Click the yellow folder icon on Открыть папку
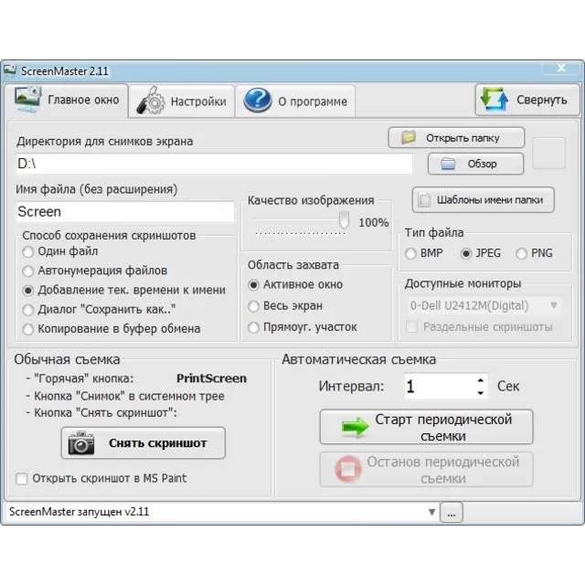 [x=409, y=137]
